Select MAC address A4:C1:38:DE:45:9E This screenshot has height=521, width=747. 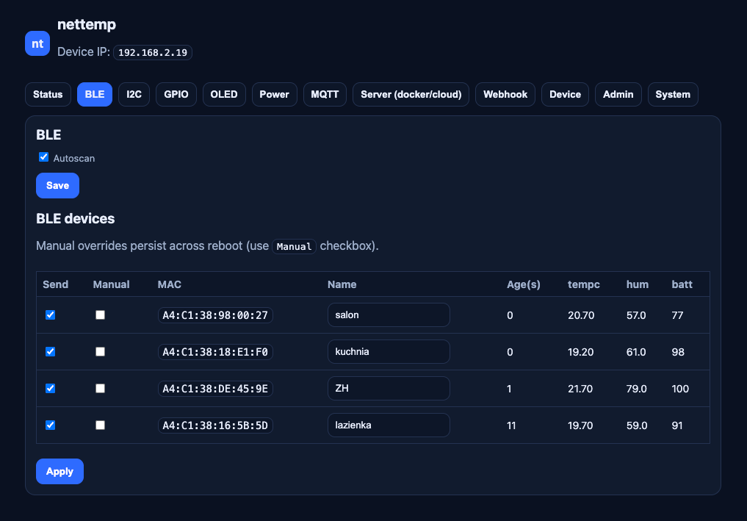click(x=215, y=388)
